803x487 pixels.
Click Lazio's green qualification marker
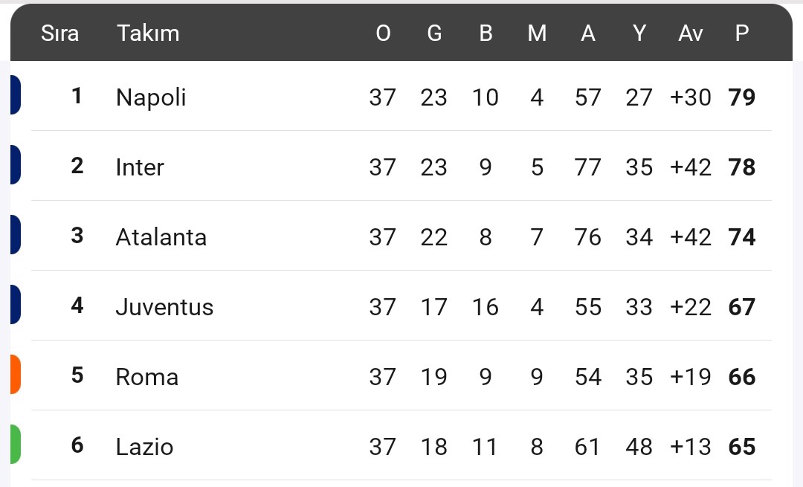coord(16,444)
